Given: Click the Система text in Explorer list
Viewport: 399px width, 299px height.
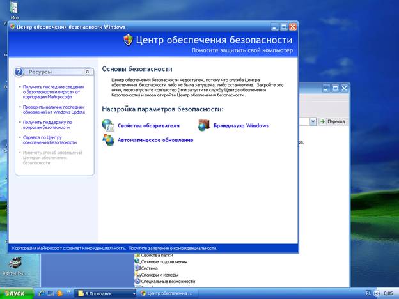Looking at the screenshot, I should point(149,268).
